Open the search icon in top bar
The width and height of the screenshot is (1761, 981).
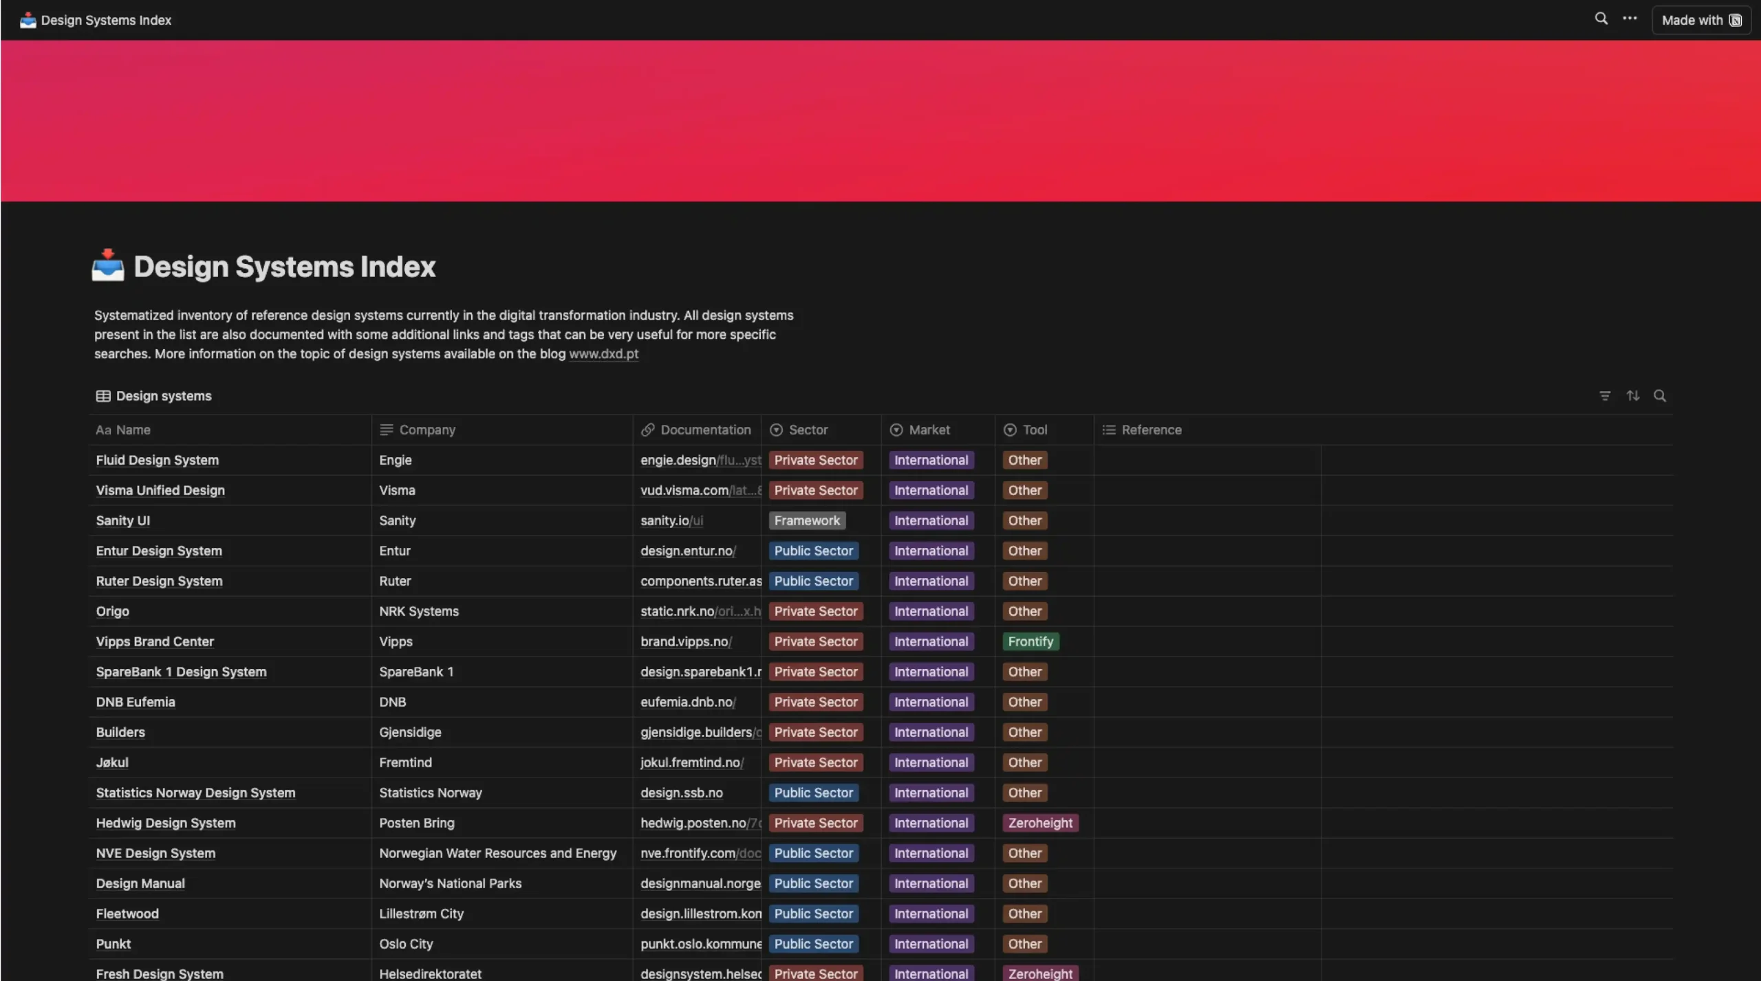1601,19
